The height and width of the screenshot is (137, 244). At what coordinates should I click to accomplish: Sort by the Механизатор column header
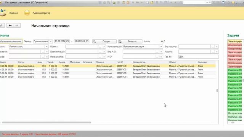coord(150,62)
